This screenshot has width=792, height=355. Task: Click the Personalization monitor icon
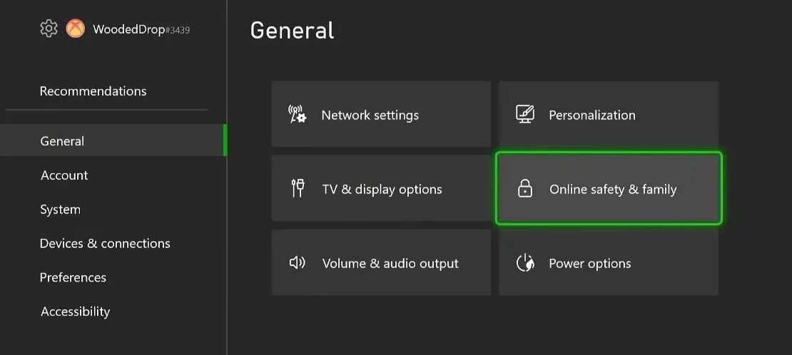coord(525,115)
